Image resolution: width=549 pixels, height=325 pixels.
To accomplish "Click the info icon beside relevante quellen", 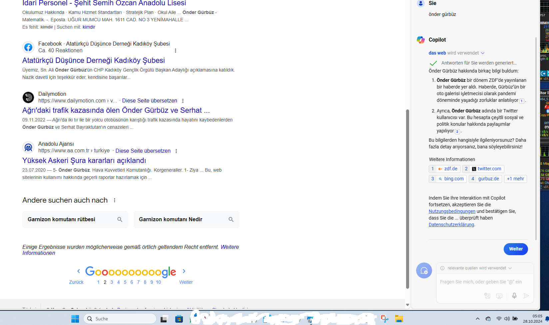I will pyautogui.click(x=442, y=268).
